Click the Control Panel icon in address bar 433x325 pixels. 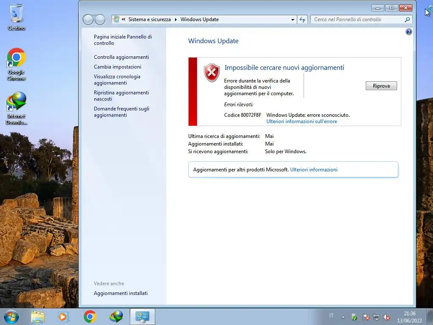click(x=116, y=19)
